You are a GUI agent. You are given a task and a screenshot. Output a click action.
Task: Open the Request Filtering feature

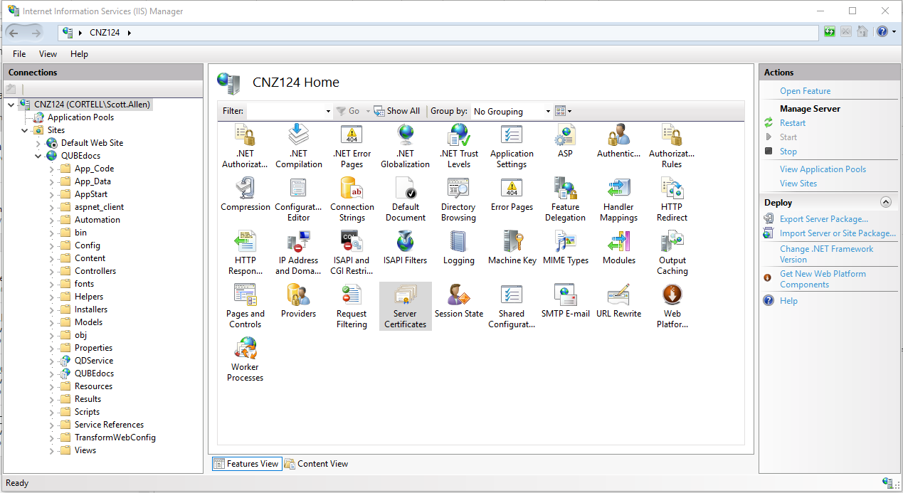pyautogui.click(x=352, y=305)
